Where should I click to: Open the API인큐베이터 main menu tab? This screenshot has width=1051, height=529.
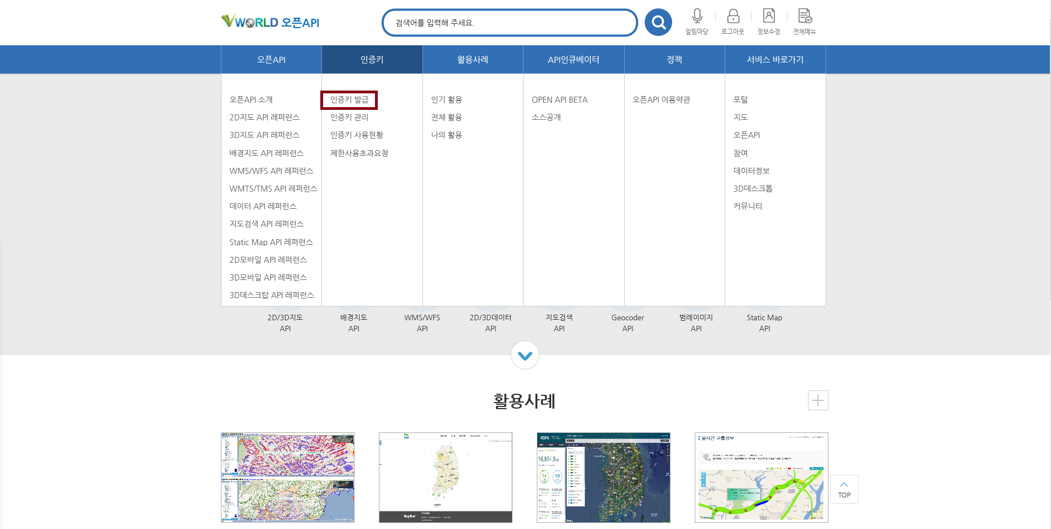(x=574, y=60)
